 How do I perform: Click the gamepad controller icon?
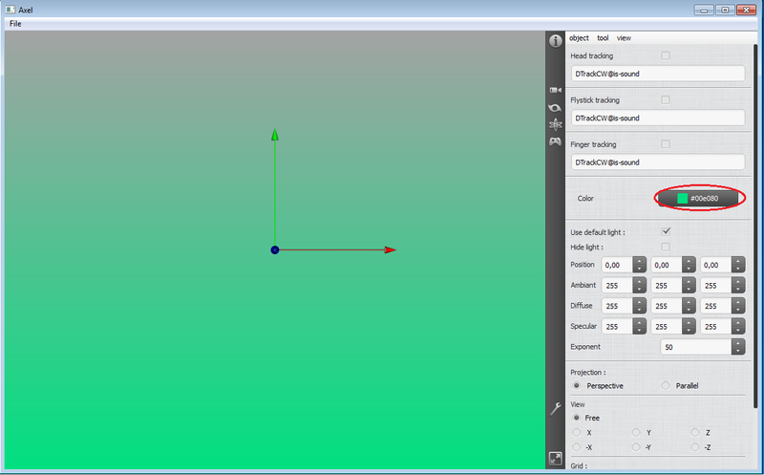tap(555, 141)
